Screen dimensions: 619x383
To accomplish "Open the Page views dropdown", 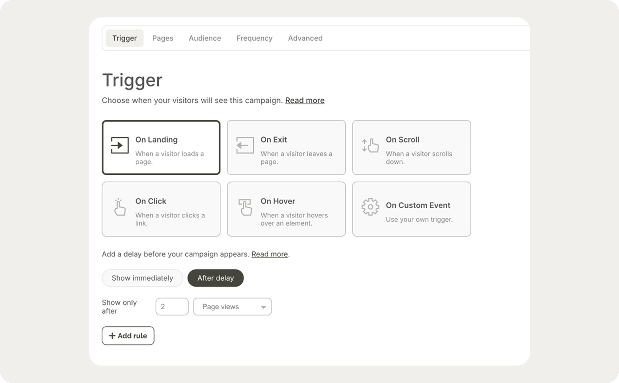I will point(232,307).
